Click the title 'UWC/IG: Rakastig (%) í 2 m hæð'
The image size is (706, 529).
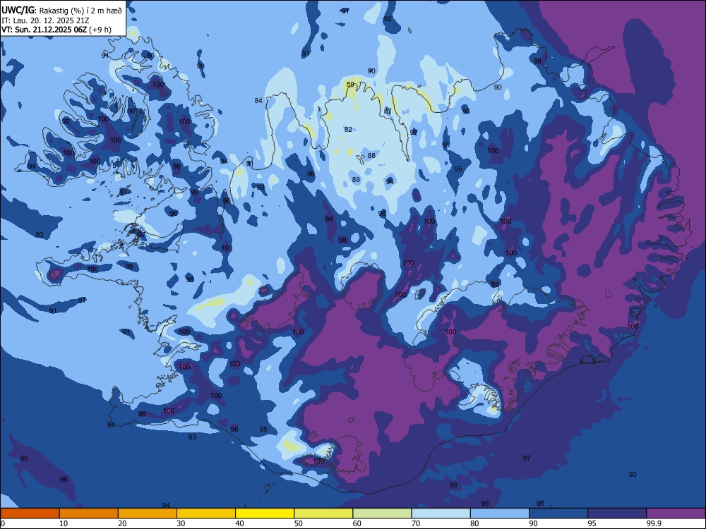(x=61, y=11)
